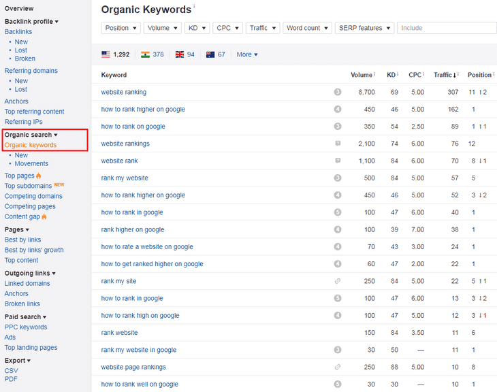This screenshot has width=497, height=392.
Task: Open the KD filter dropdown
Action: [x=197, y=28]
